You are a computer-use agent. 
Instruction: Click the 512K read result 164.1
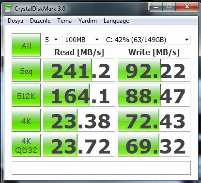79,95
